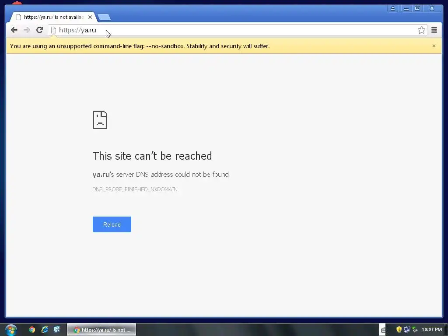Click the forward navigation arrow
Screen dimensions: 448x336
point(27,30)
